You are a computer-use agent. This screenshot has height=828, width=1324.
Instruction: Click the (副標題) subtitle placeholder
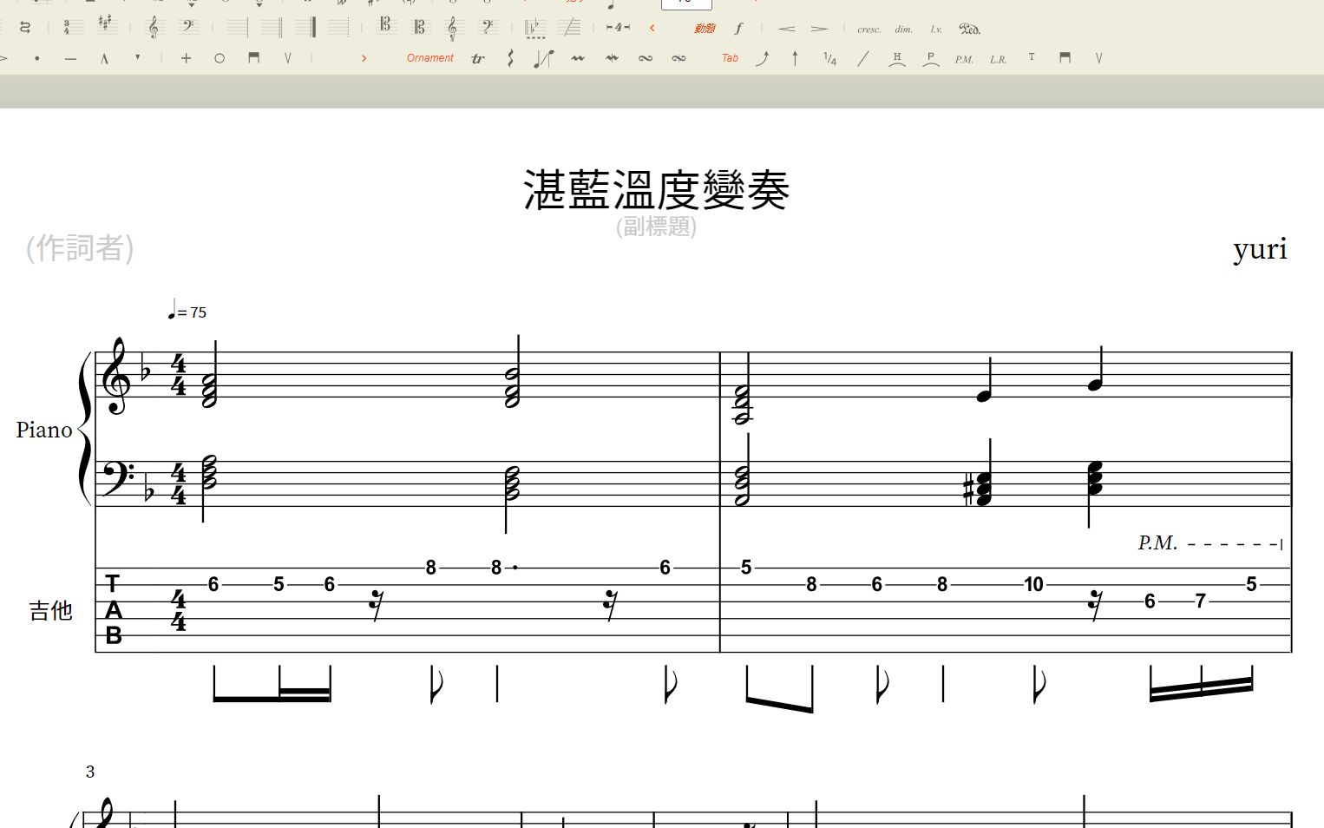coord(656,227)
